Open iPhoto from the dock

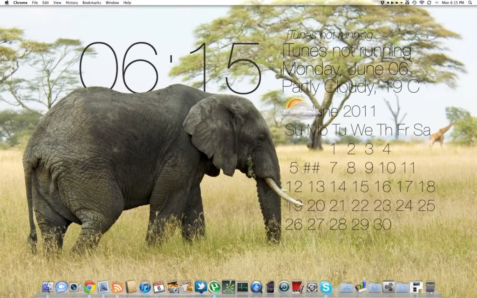pyautogui.click(x=173, y=287)
